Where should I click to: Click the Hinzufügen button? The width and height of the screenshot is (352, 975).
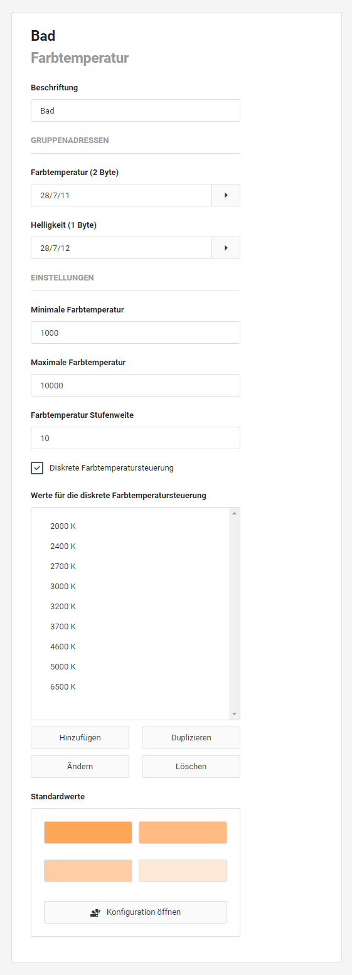pos(80,738)
